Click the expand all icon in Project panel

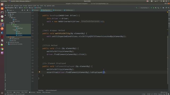(25, 10)
